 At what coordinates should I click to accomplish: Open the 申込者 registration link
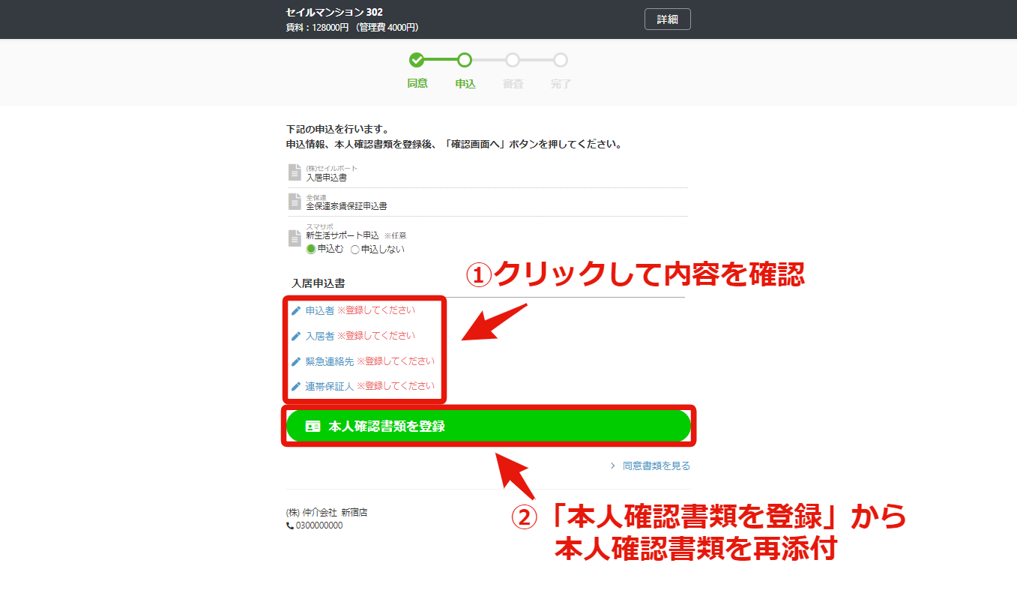320,310
